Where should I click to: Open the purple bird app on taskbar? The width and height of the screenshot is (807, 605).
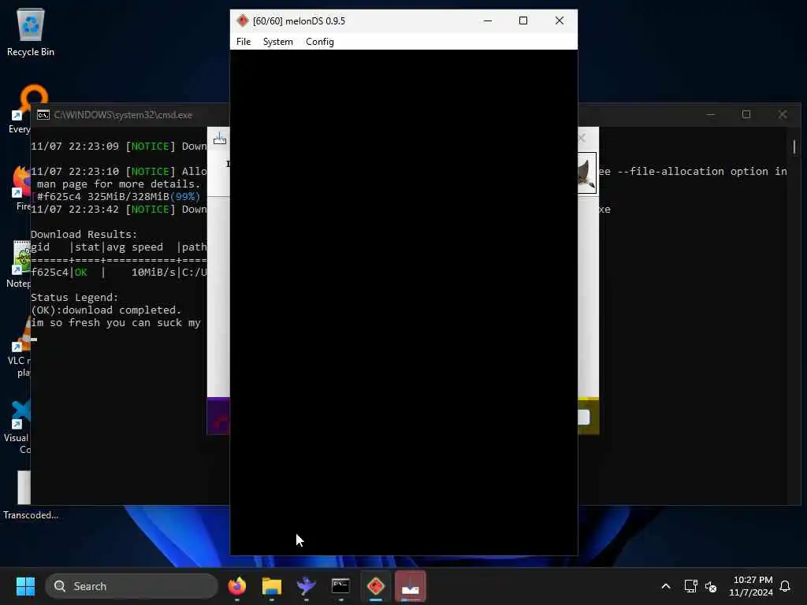[x=307, y=586]
